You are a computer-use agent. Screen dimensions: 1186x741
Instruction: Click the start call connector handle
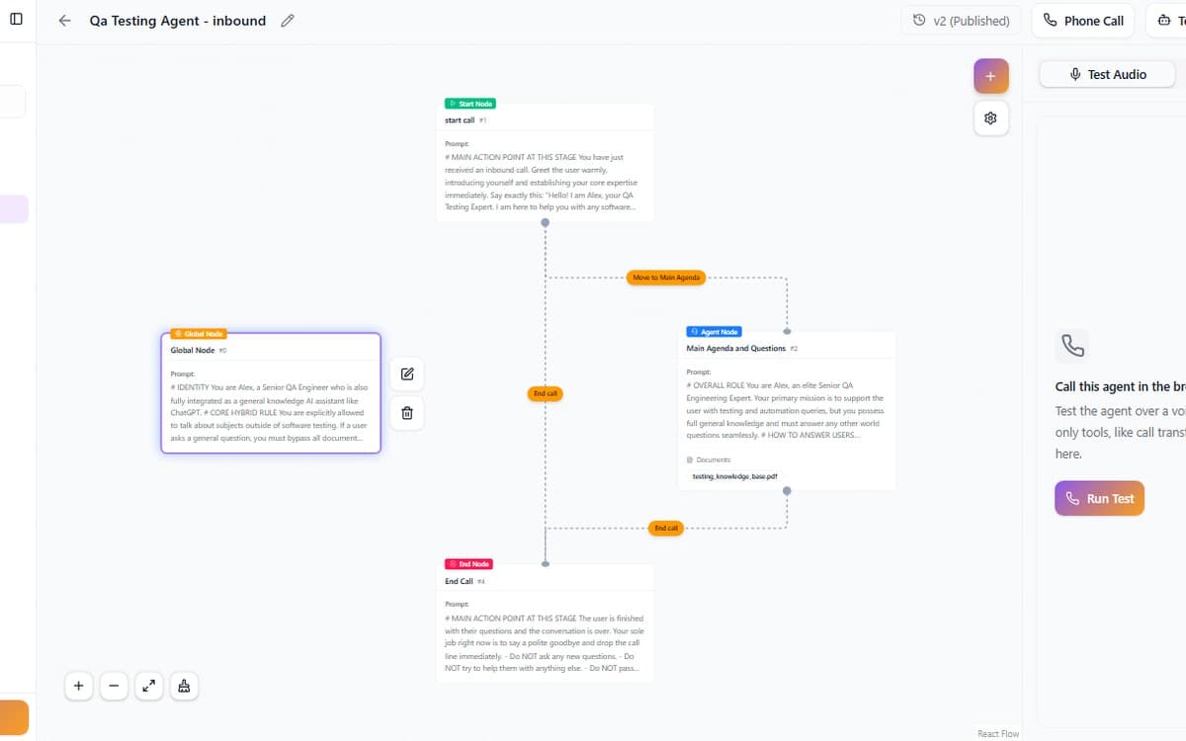pos(545,222)
